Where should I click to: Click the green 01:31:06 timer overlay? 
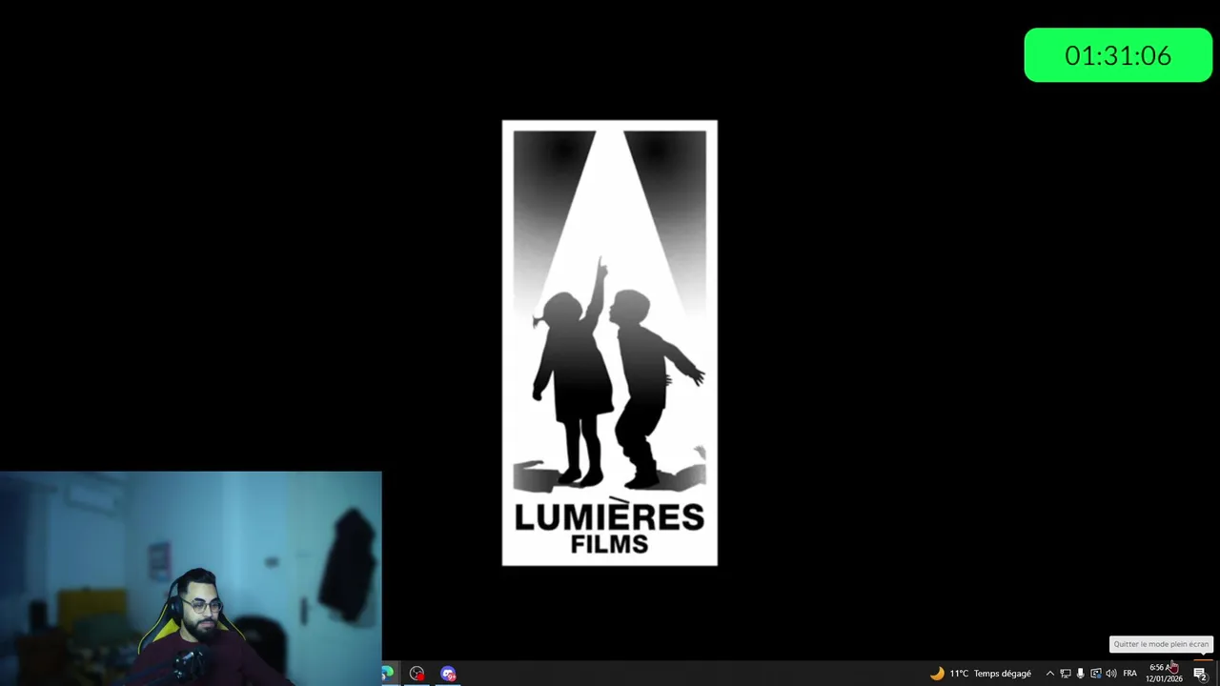click(x=1118, y=55)
